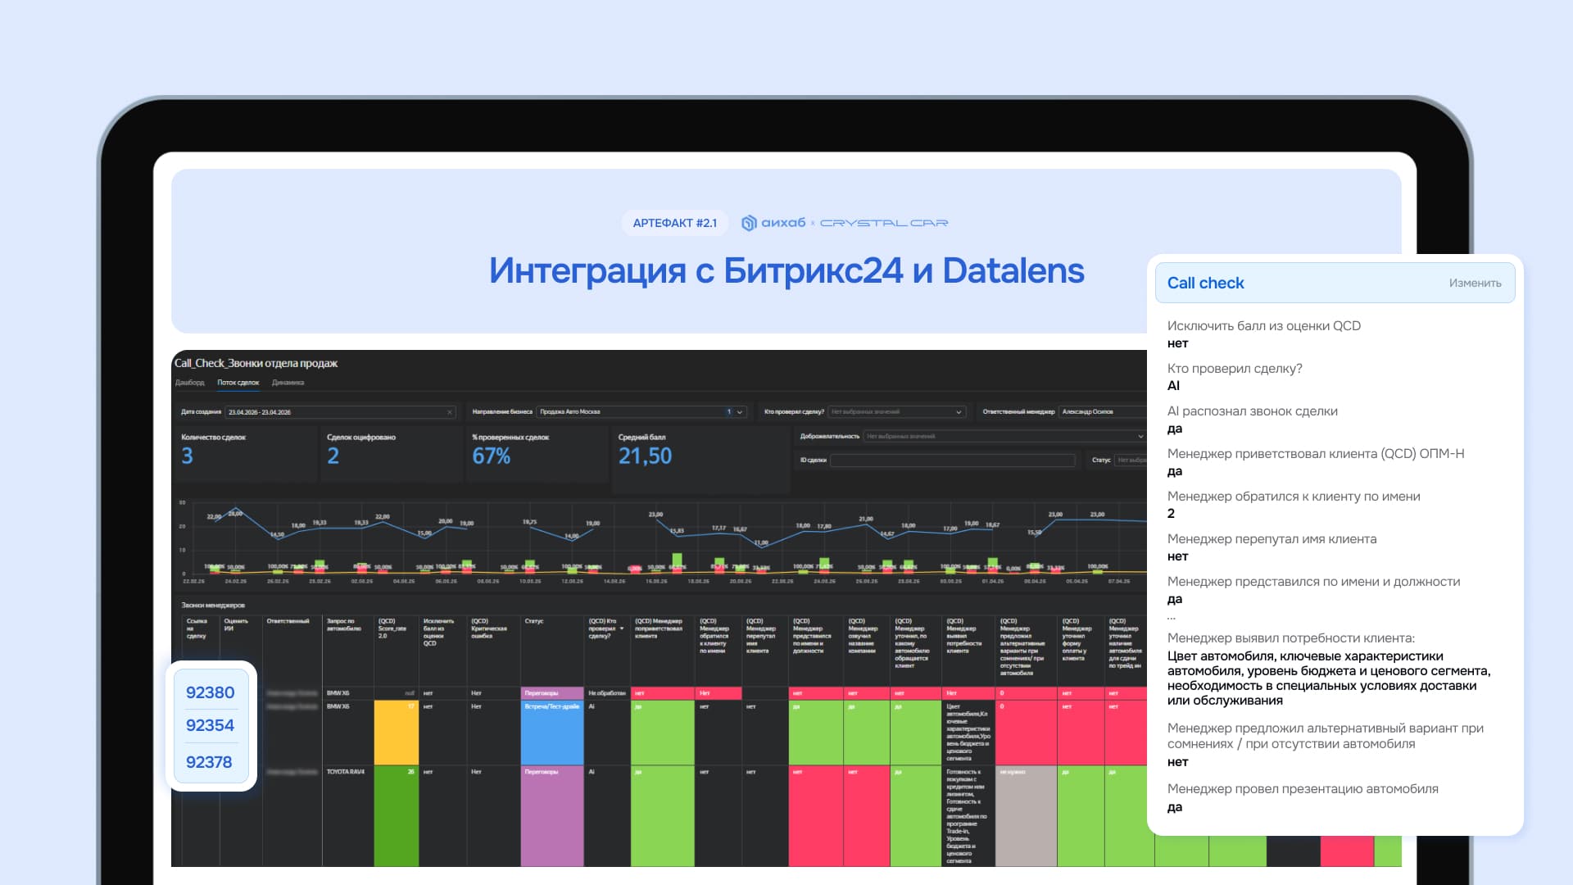Click the 'Средний балл' value 21,50
1573x885 pixels.
click(645, 456)
